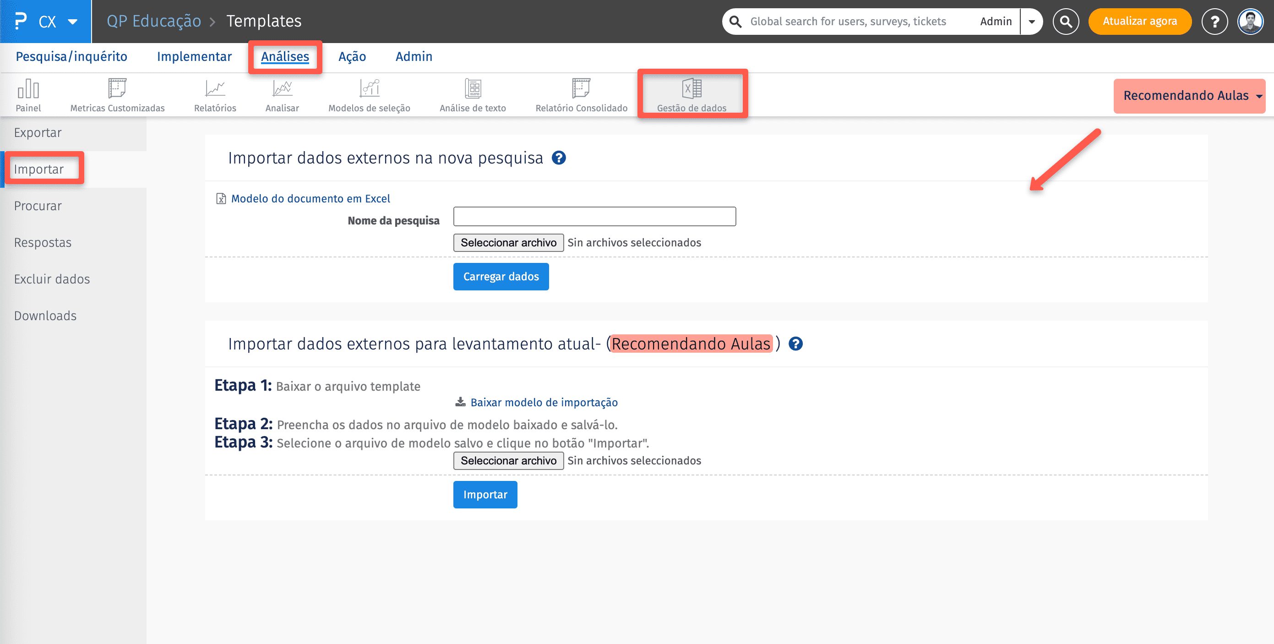Open the Recomendando Aulas survey dropdown
The height and width of the screenshot is (644, 1274).
pos(1189,95)
